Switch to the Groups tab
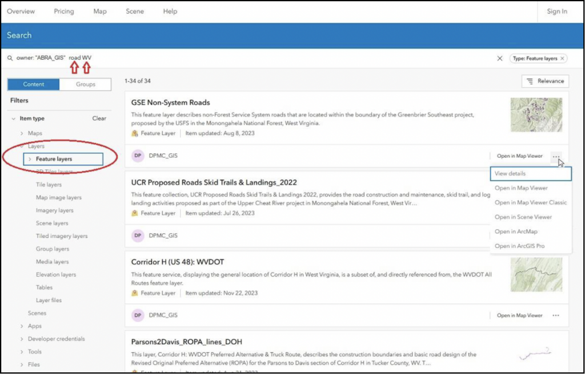585x374 pixels. [x=86, y=84]
